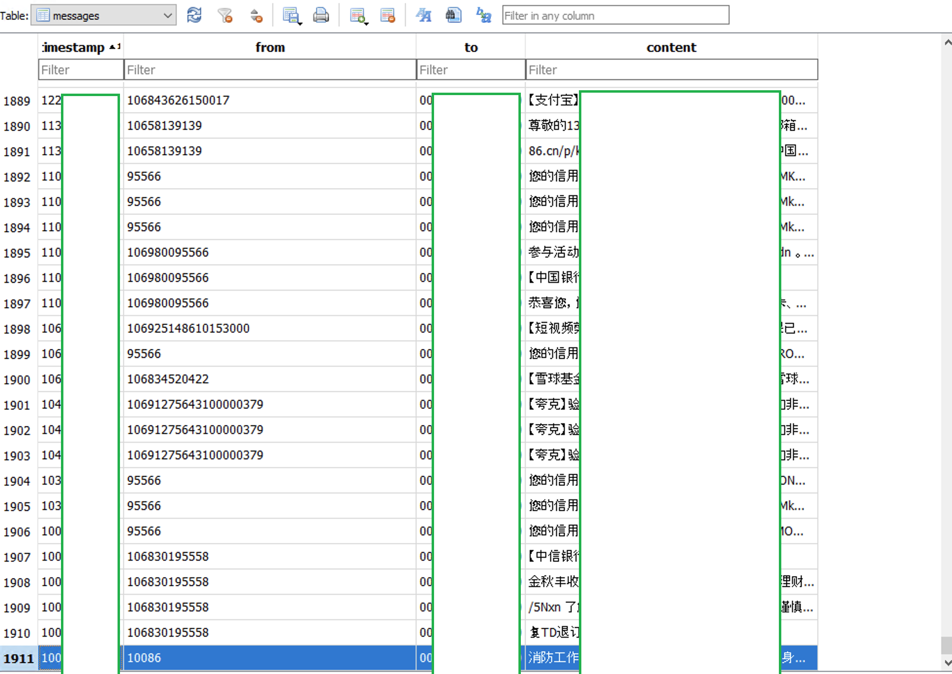Image resolution: width=952 pixels, height=674 pixels.
Task: Select row number 1900
Action: pyautogui.click(x=18, y=379)
